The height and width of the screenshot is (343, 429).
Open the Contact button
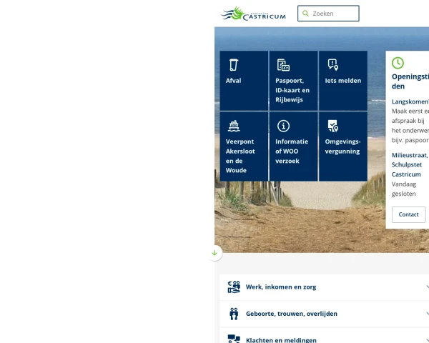pos(408,214)
